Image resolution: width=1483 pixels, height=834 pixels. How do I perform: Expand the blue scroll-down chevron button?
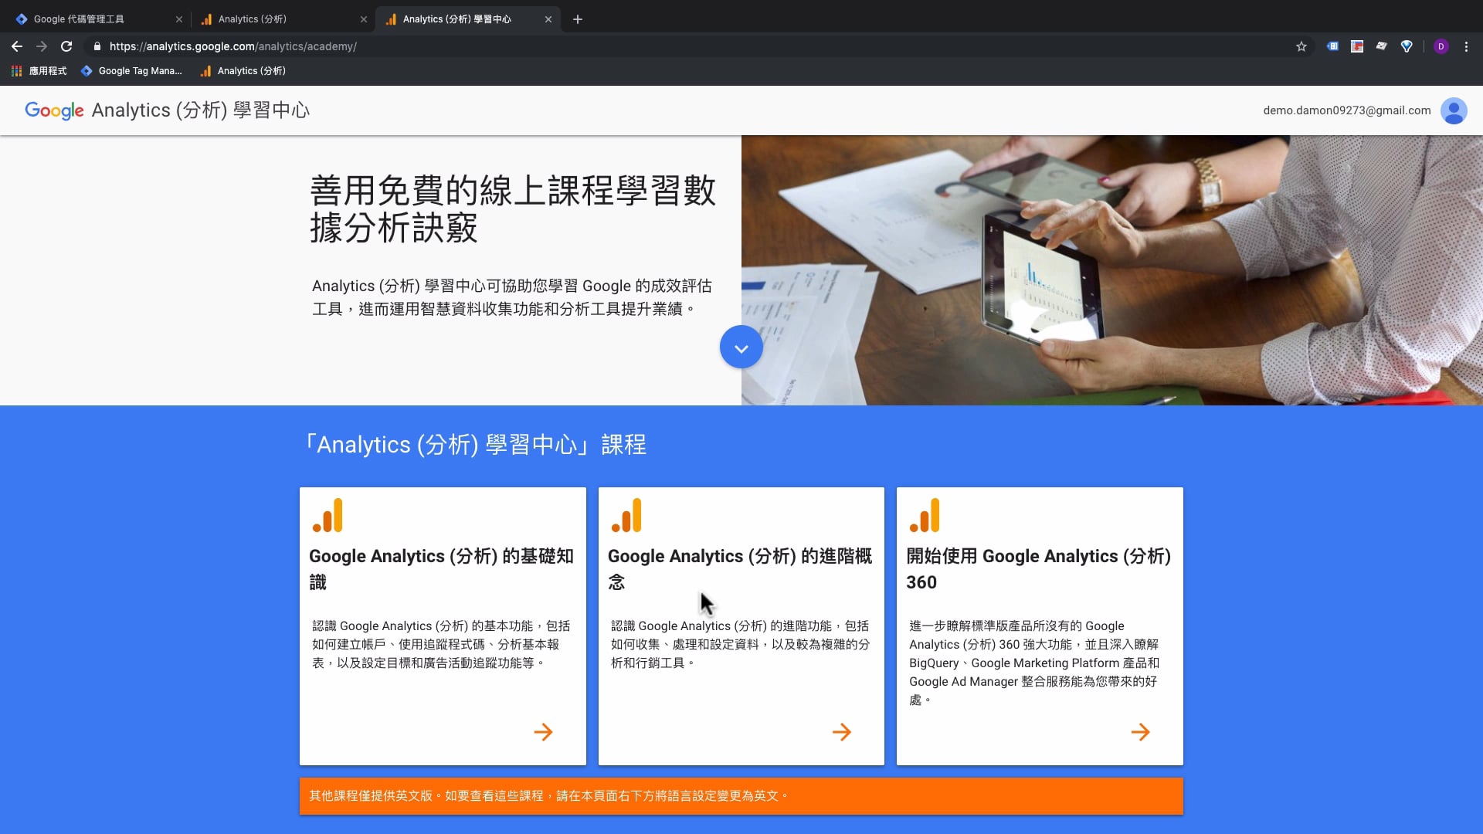(x=741, y=347)
